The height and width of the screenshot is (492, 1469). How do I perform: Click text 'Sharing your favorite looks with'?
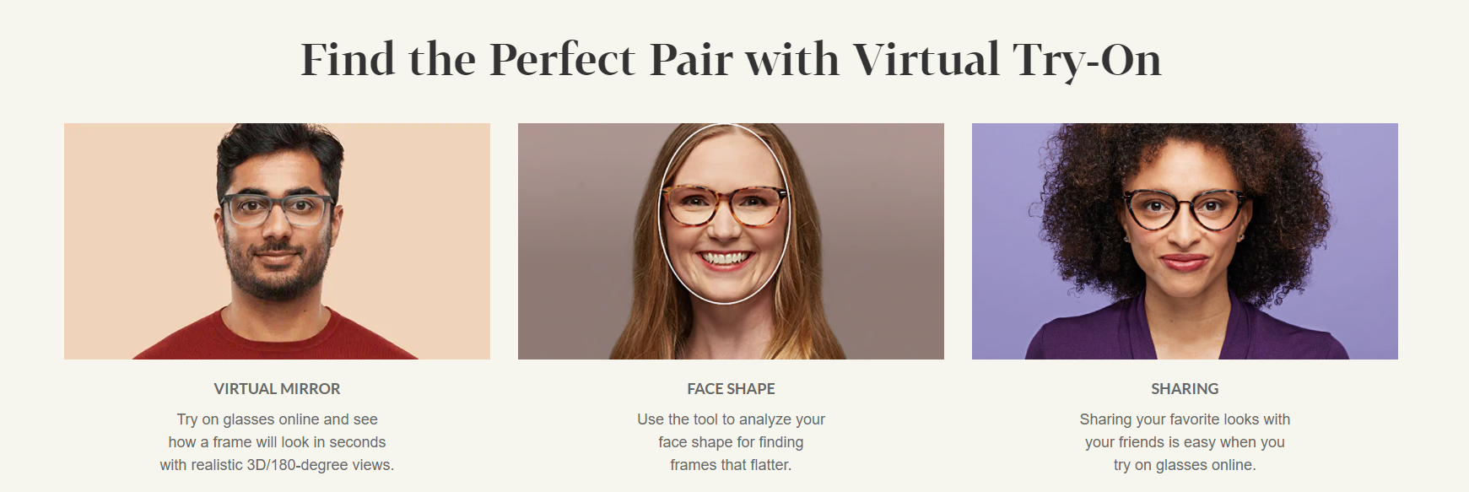click(1185, 419)
